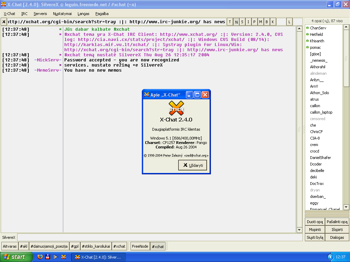The height and width of the screenshot is (262, 350).
Task: Select the #xchat tab next to FreeNode
Action: [x=158, y=246]
